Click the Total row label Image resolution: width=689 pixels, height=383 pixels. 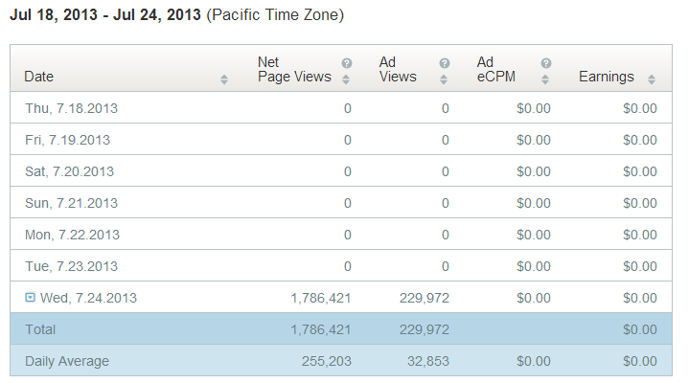coord(40,329)
